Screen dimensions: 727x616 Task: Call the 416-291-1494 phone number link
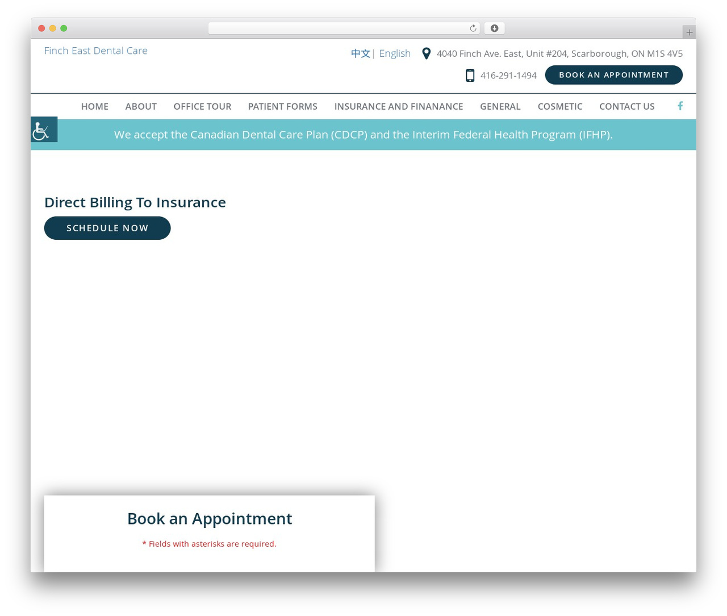(508, 76)
